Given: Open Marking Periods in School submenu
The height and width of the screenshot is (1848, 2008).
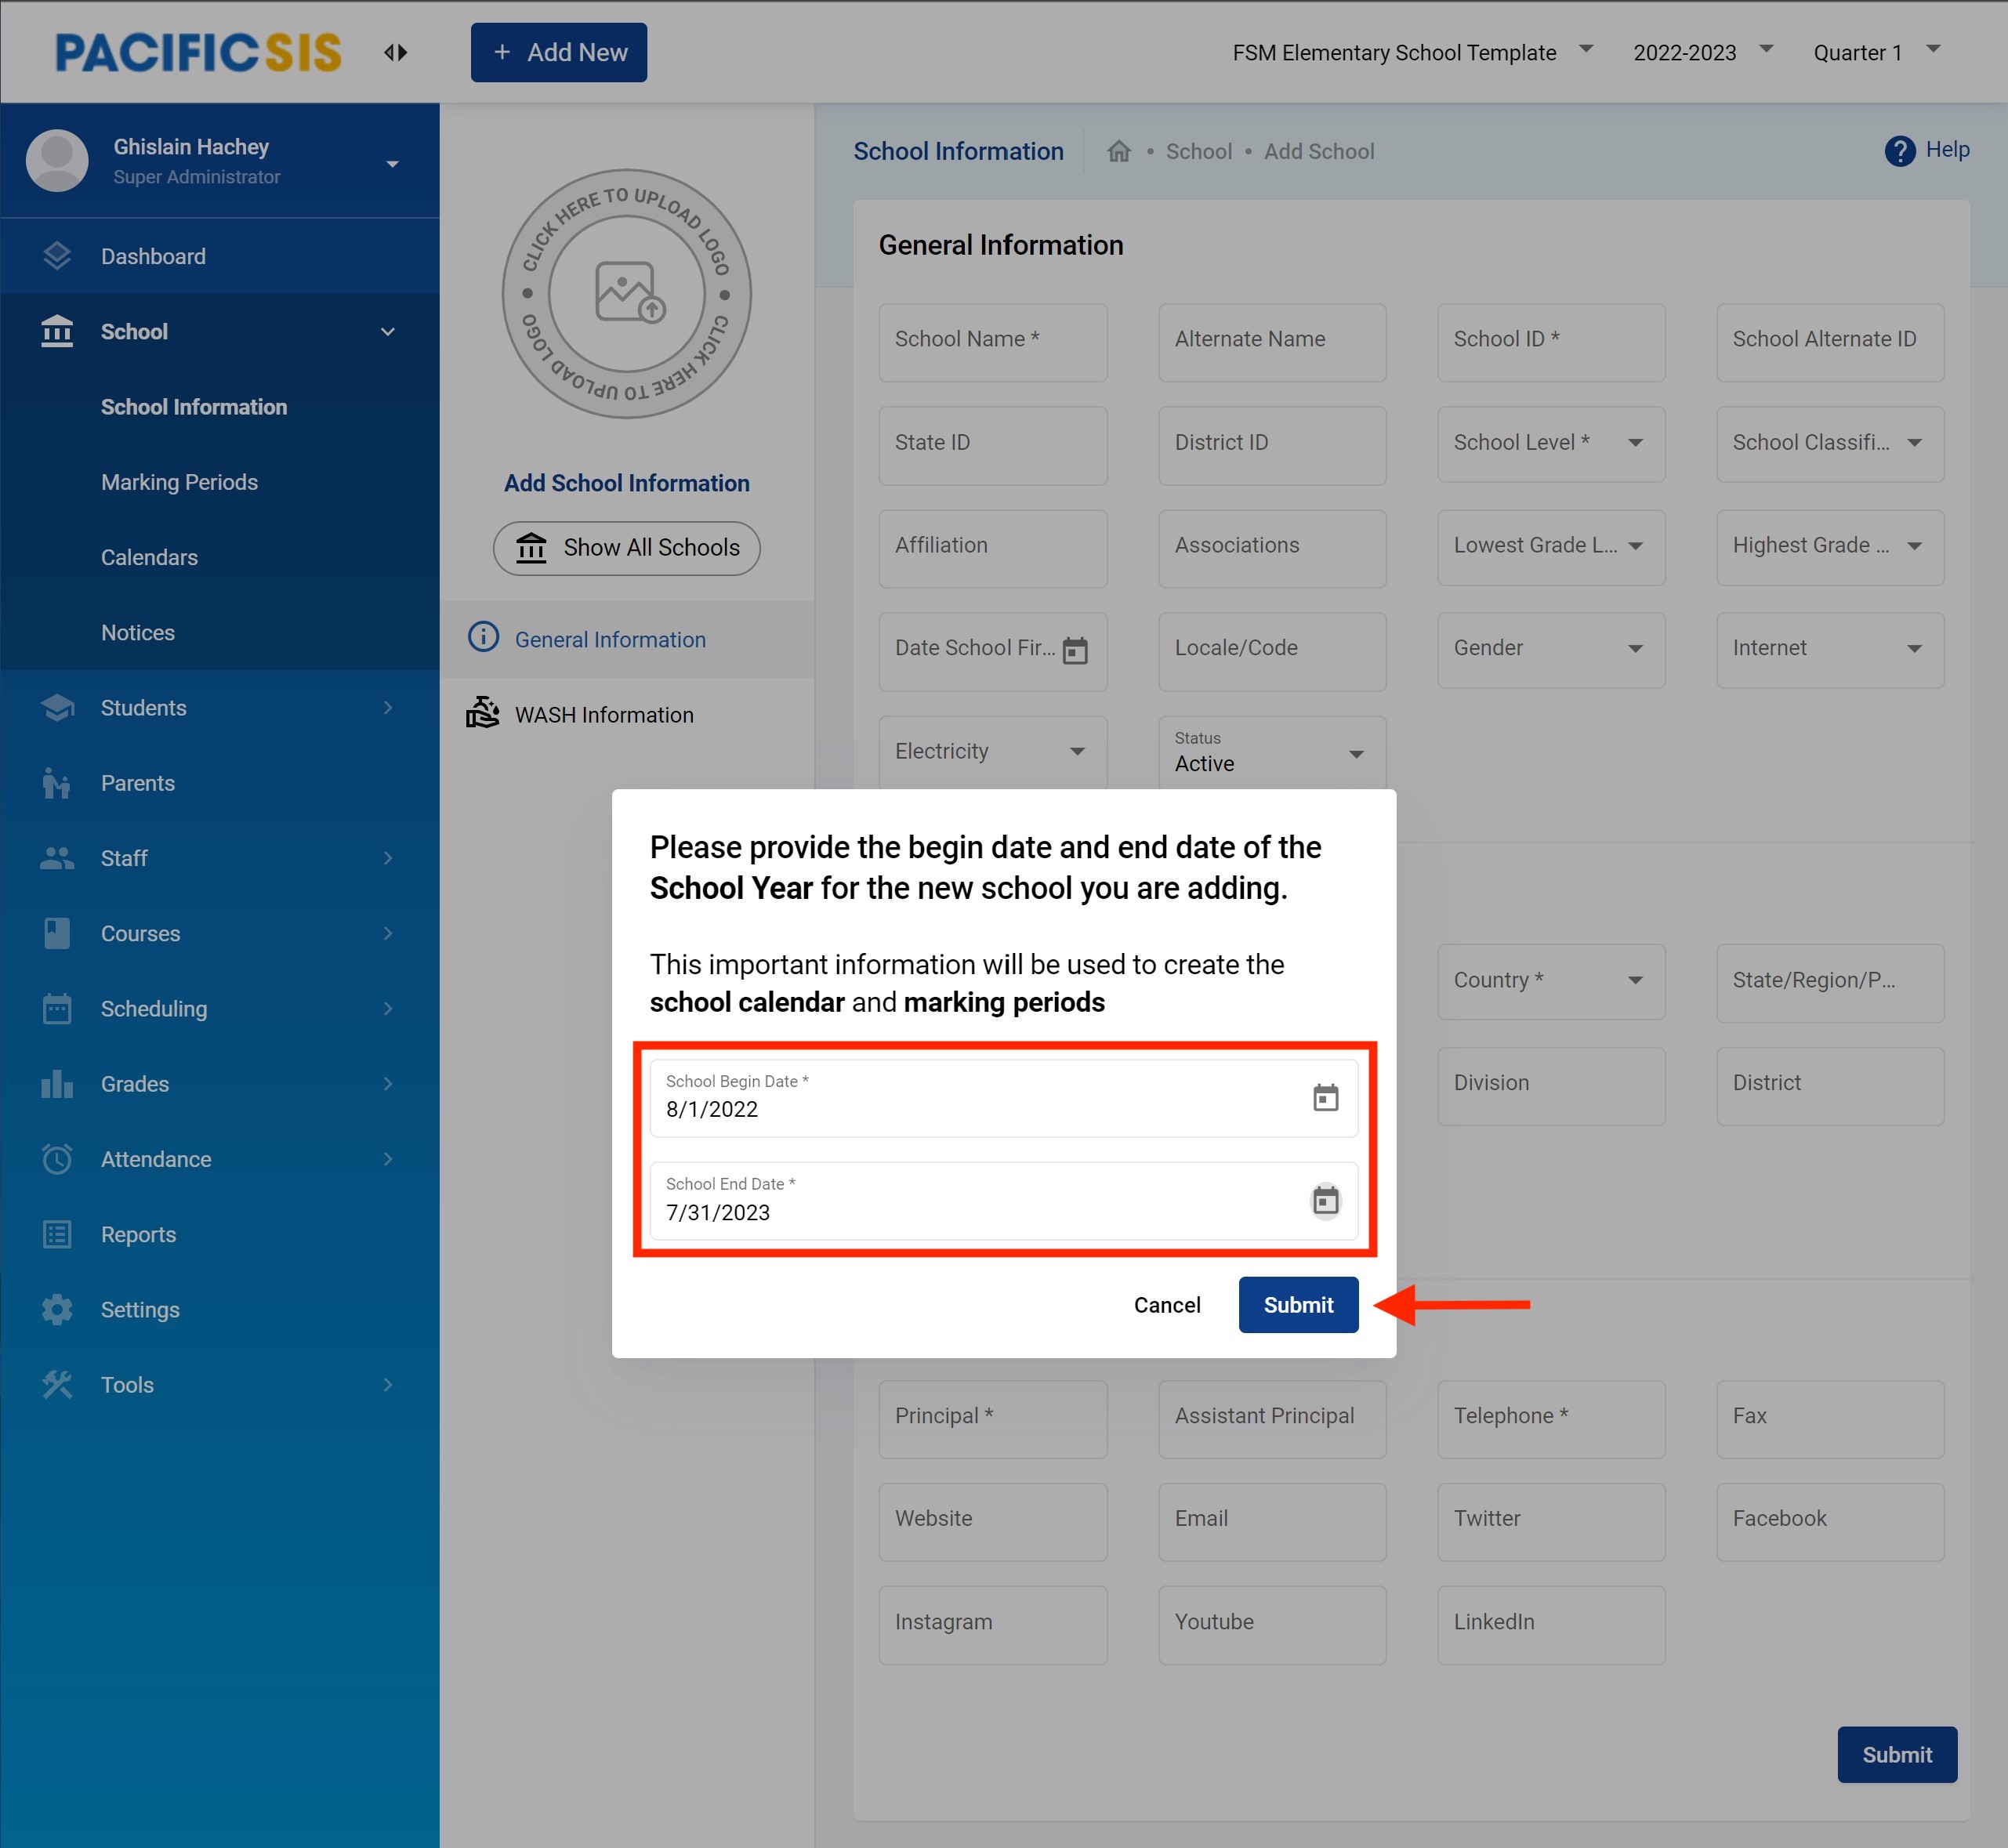Looking at the screenshot, I should (x=179, y=482).
